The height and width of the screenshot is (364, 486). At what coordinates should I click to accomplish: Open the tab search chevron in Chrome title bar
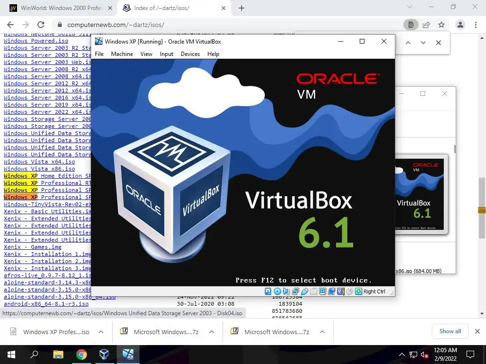coord(410,7)
